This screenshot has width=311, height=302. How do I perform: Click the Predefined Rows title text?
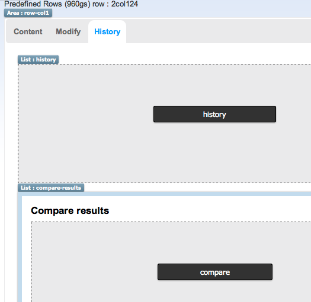point(33,4)
